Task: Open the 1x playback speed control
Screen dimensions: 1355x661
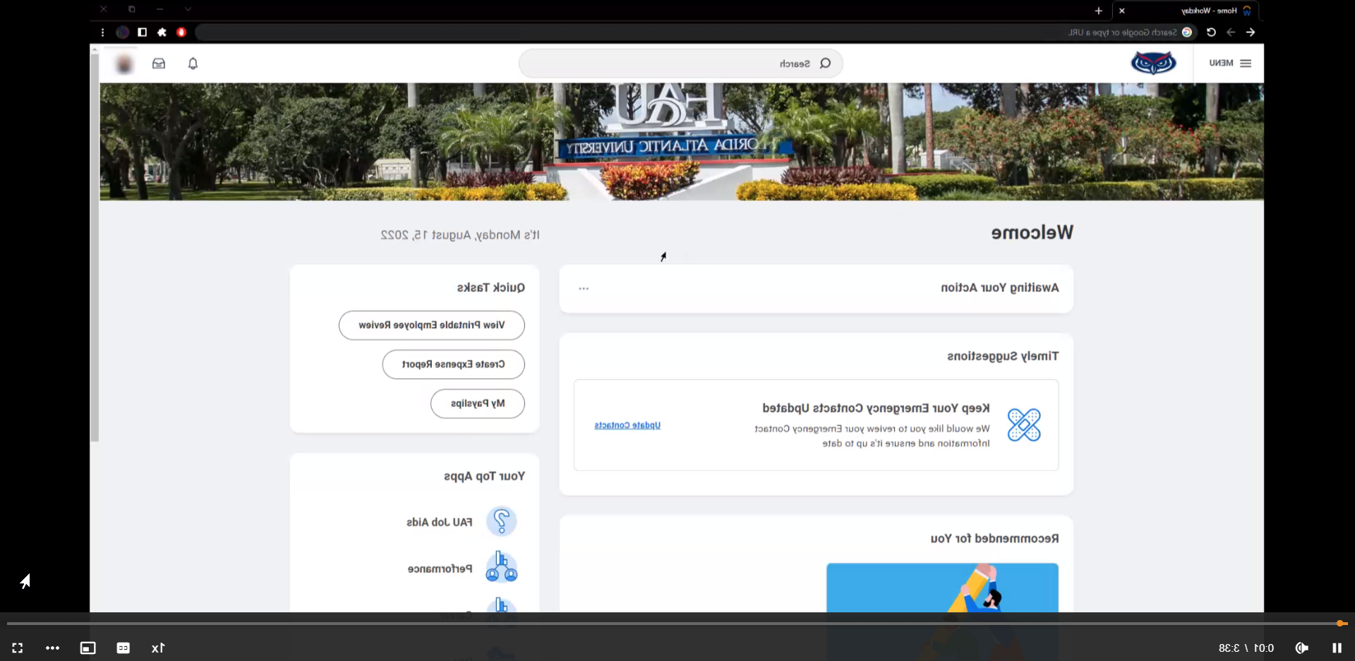Action: (x=158, y=648)
